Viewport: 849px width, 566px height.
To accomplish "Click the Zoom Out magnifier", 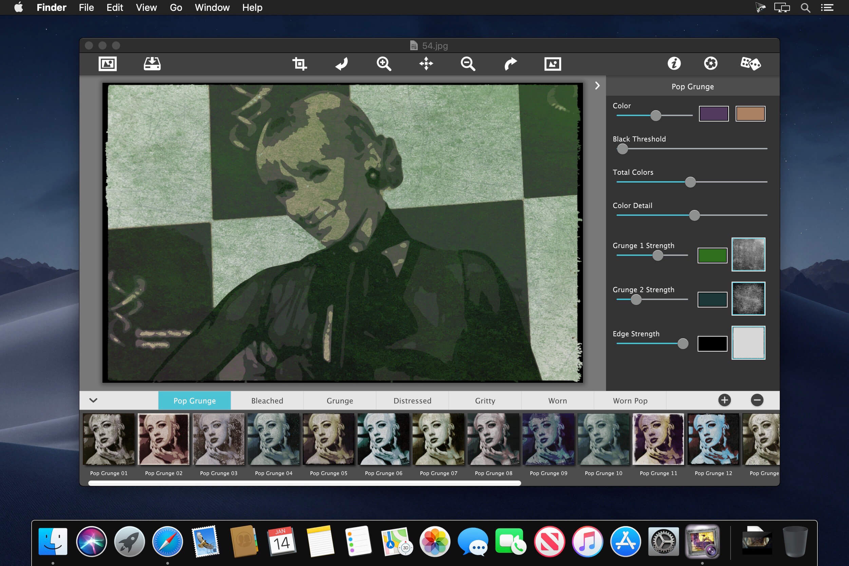I will 468,64.
